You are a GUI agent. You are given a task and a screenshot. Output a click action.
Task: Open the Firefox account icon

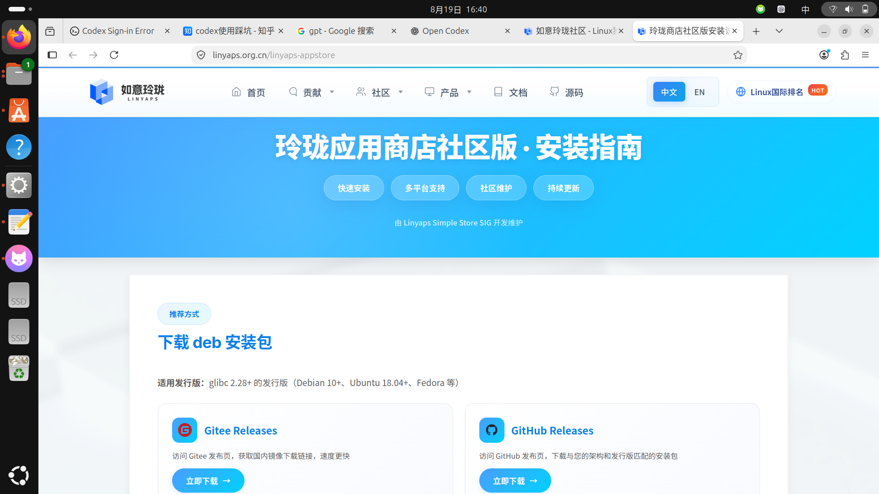(x=824, y=55)
